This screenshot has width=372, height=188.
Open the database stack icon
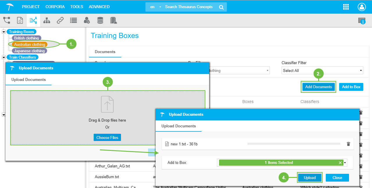click(100, 20)
